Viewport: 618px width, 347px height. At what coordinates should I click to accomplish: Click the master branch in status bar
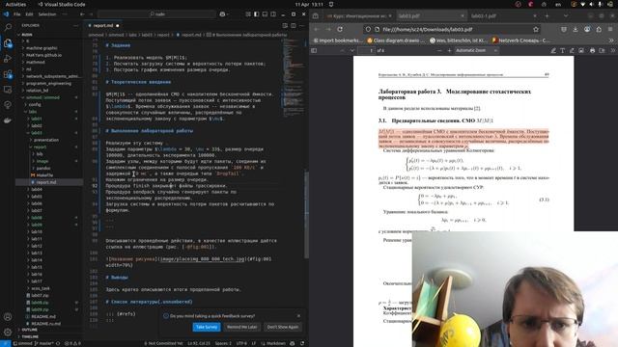coord(43,343)
